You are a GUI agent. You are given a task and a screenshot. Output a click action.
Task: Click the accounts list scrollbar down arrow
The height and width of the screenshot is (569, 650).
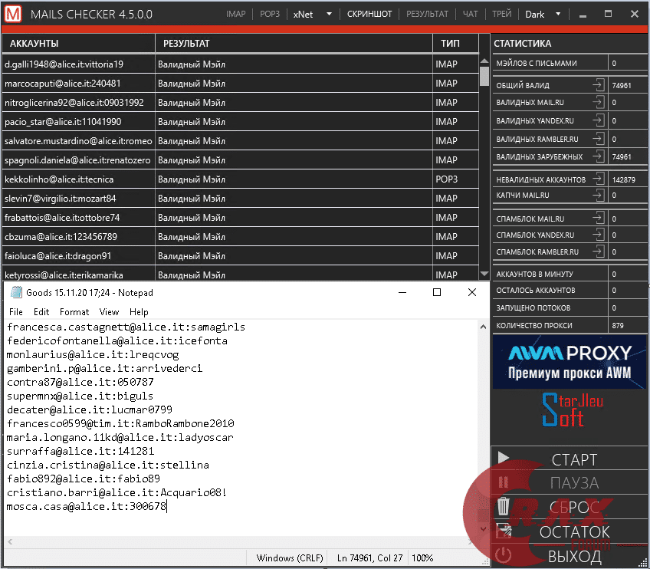coord(484,274)
